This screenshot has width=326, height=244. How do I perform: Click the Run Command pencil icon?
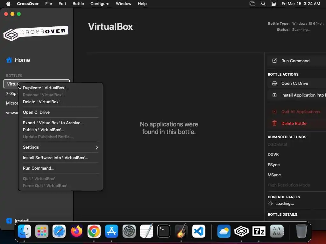coord(274,61)
